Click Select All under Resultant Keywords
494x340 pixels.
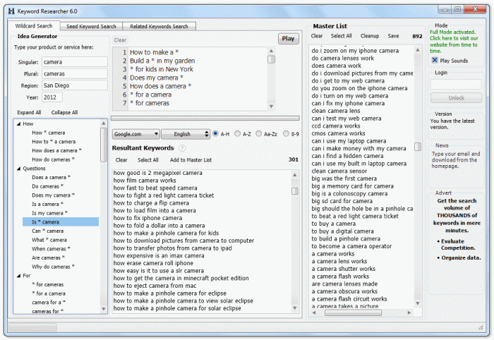147,160
